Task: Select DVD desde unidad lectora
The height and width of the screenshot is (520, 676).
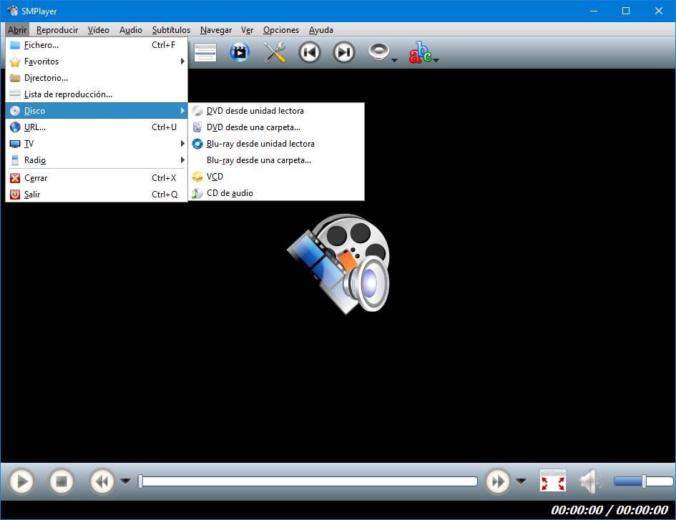Action: click(276, 111)
